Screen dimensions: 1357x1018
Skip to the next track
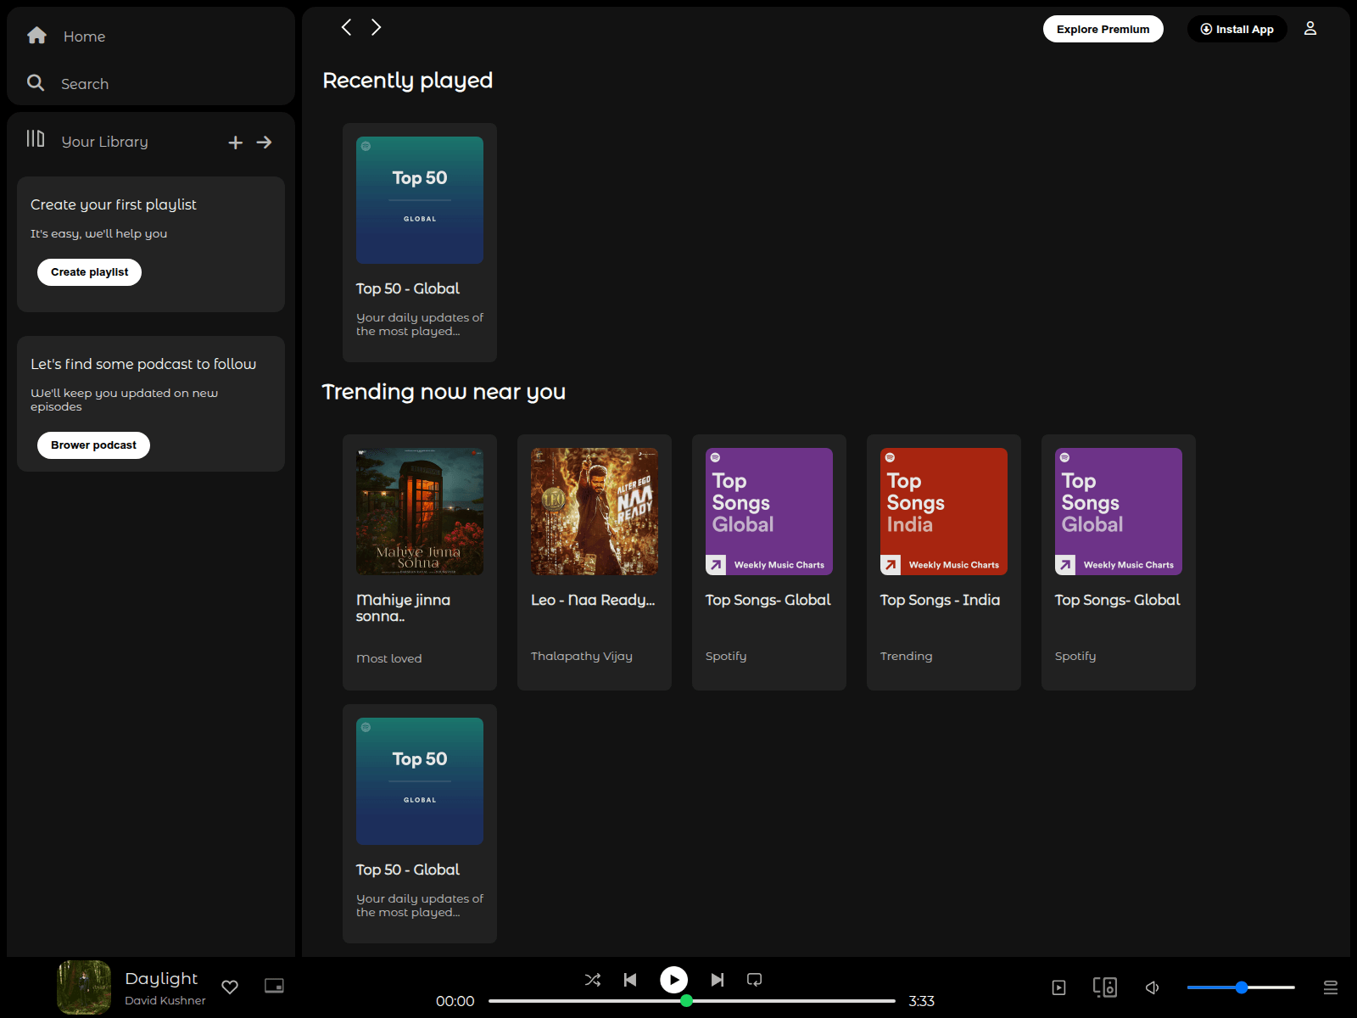tap(718, 980)
